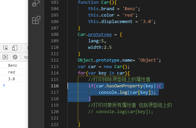Click line number 113 in gutter
The height and width of the screenshot is (128, 196).
pos(55,67)
